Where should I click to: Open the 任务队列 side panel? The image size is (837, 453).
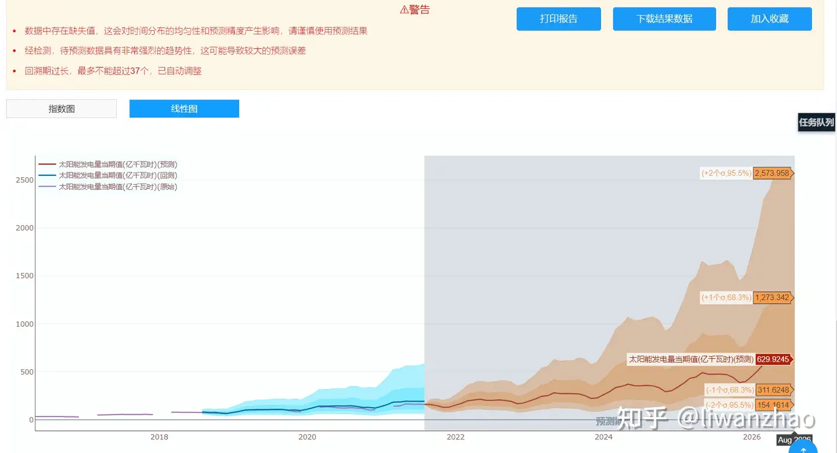click(x=816, y=122)
